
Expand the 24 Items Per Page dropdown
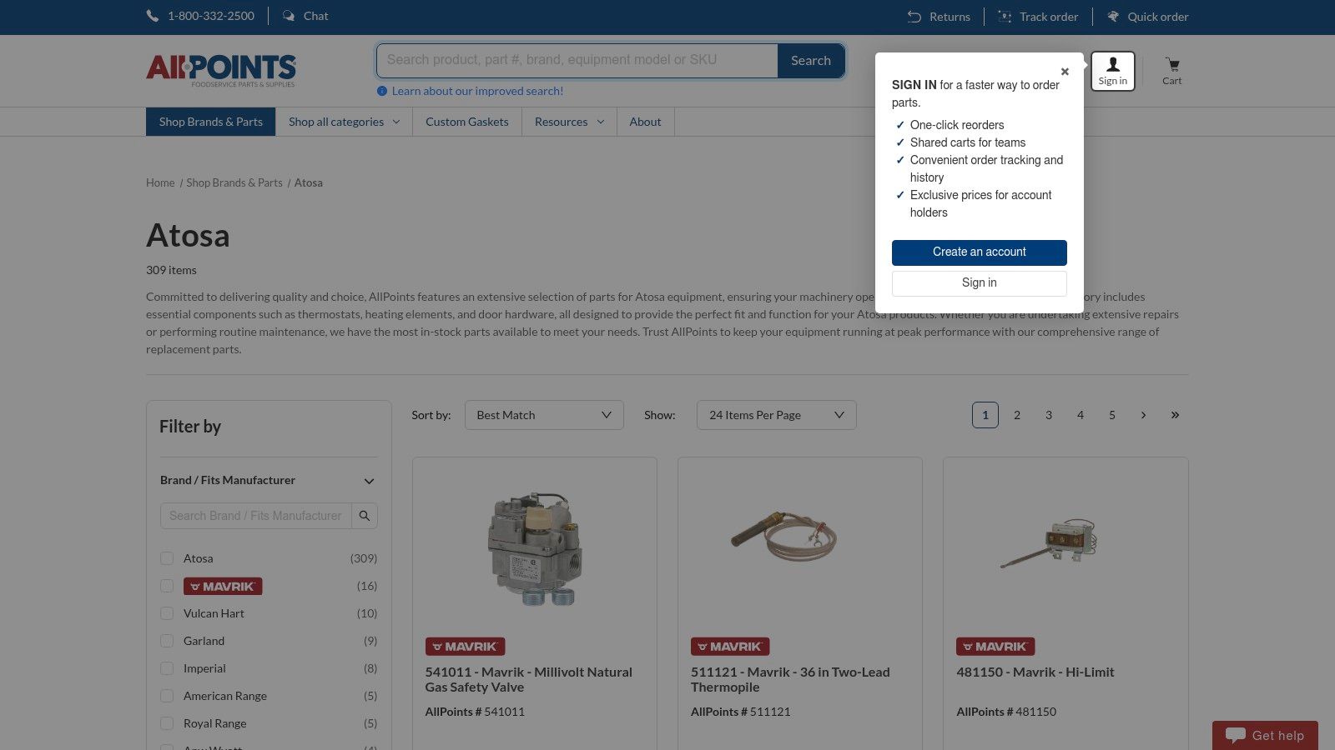click(x=776, y=415)
